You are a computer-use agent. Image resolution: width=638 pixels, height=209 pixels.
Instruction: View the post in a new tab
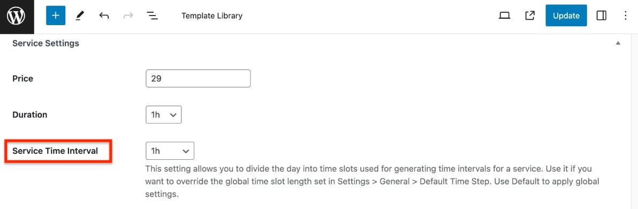530,16
